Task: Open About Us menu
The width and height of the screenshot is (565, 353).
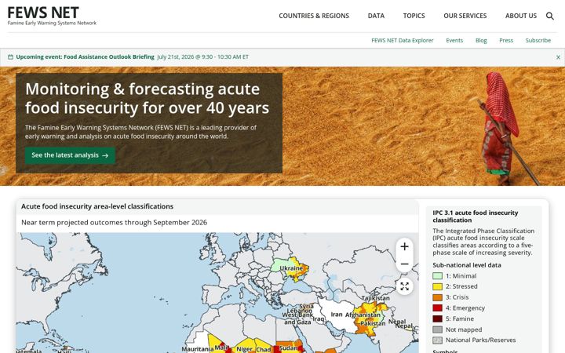Action: coord(521,16)
